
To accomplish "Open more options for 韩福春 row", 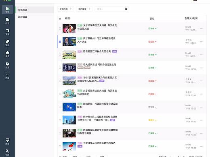I will tap(202, 133).
